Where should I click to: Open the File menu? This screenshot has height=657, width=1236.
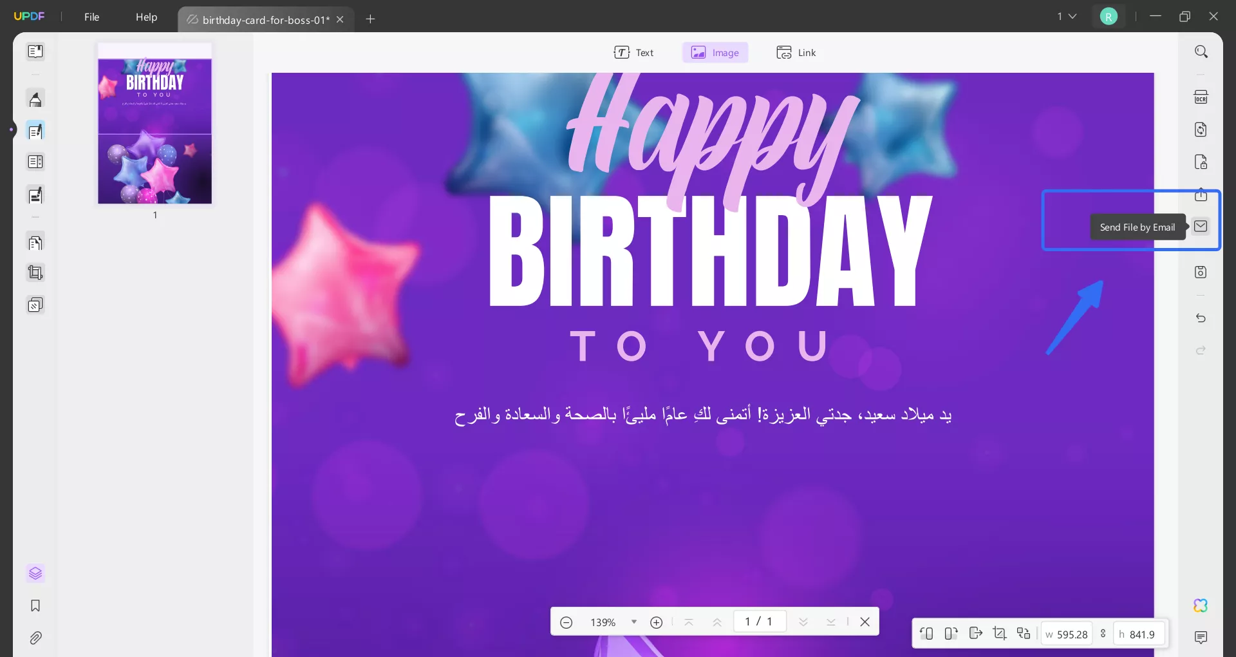click(91, 17)
